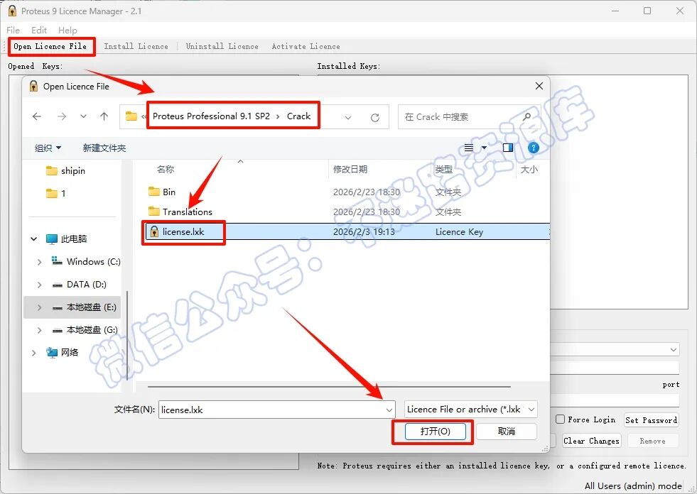Click Install Licence in the toolbar
697x494 pixels.
click(x=136, y=46)
